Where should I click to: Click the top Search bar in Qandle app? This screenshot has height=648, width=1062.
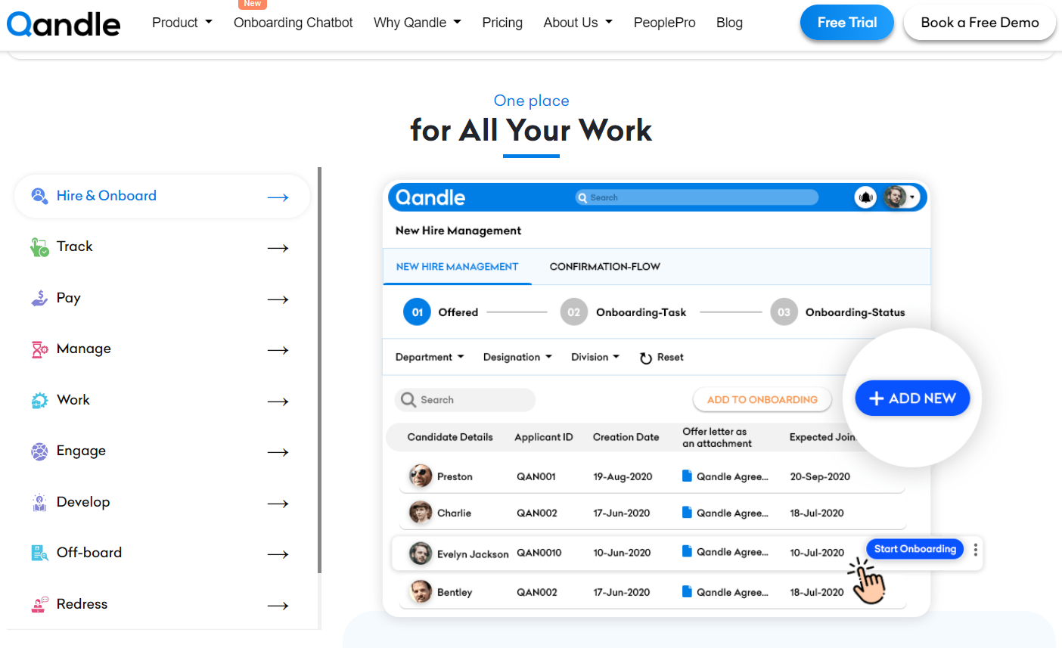tap(697, 197)
